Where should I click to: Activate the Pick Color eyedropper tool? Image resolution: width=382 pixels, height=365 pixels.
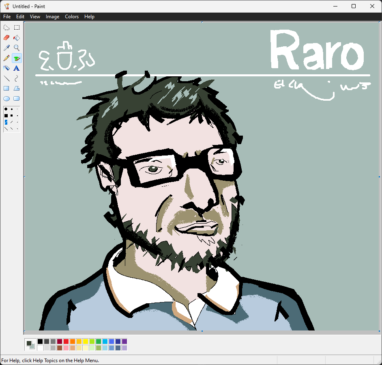(6, 48)
